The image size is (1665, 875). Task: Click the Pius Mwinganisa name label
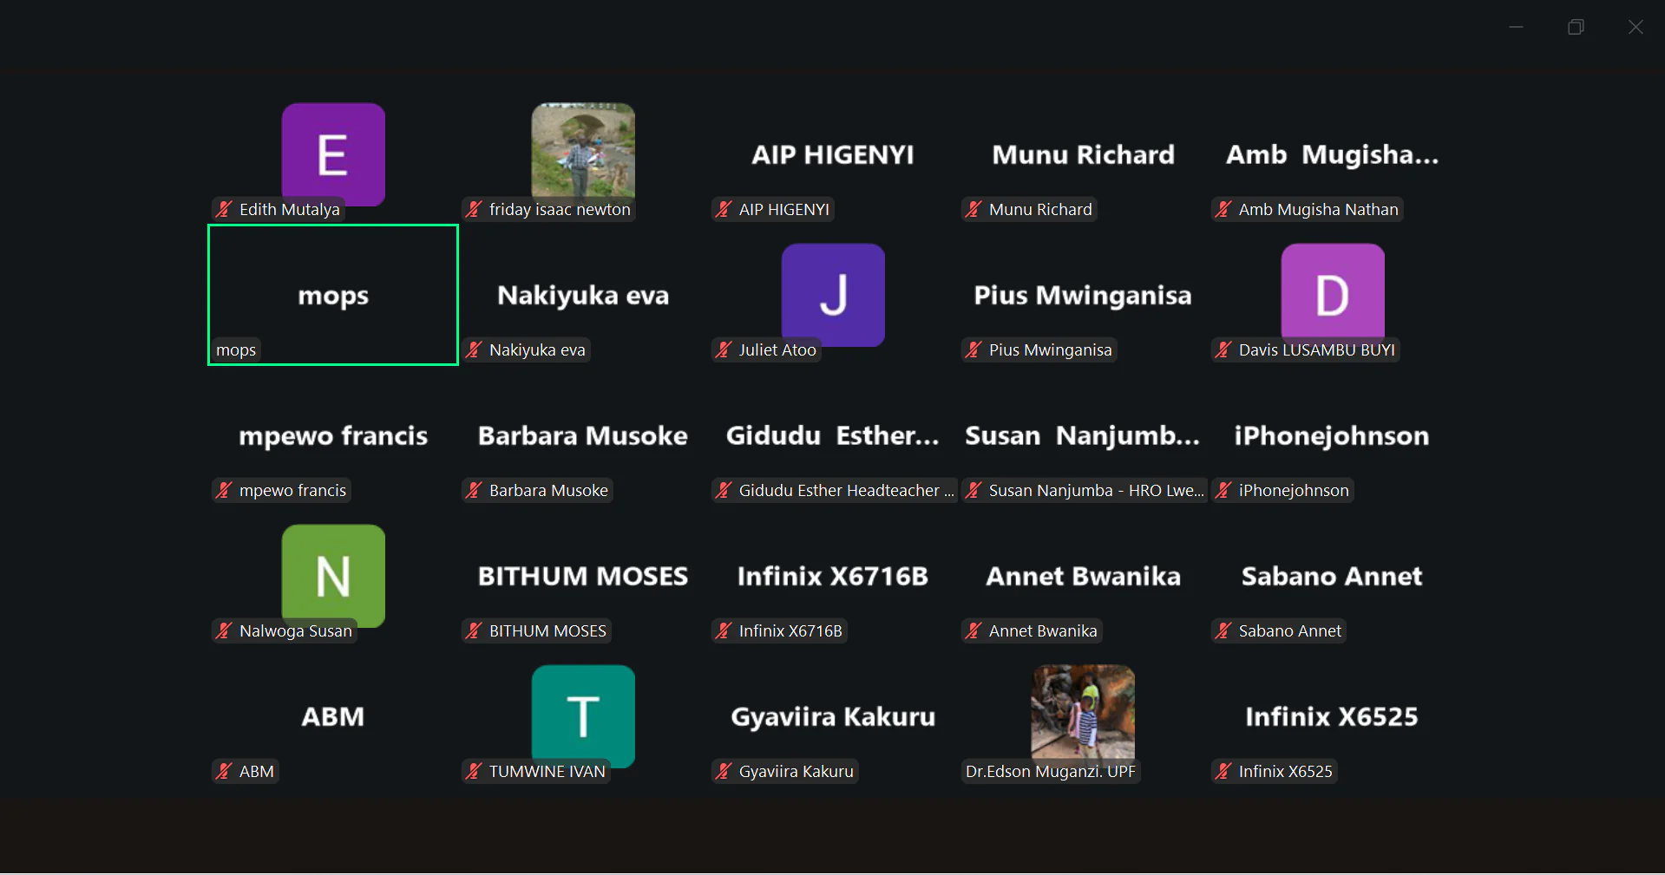pos(1050,350)
